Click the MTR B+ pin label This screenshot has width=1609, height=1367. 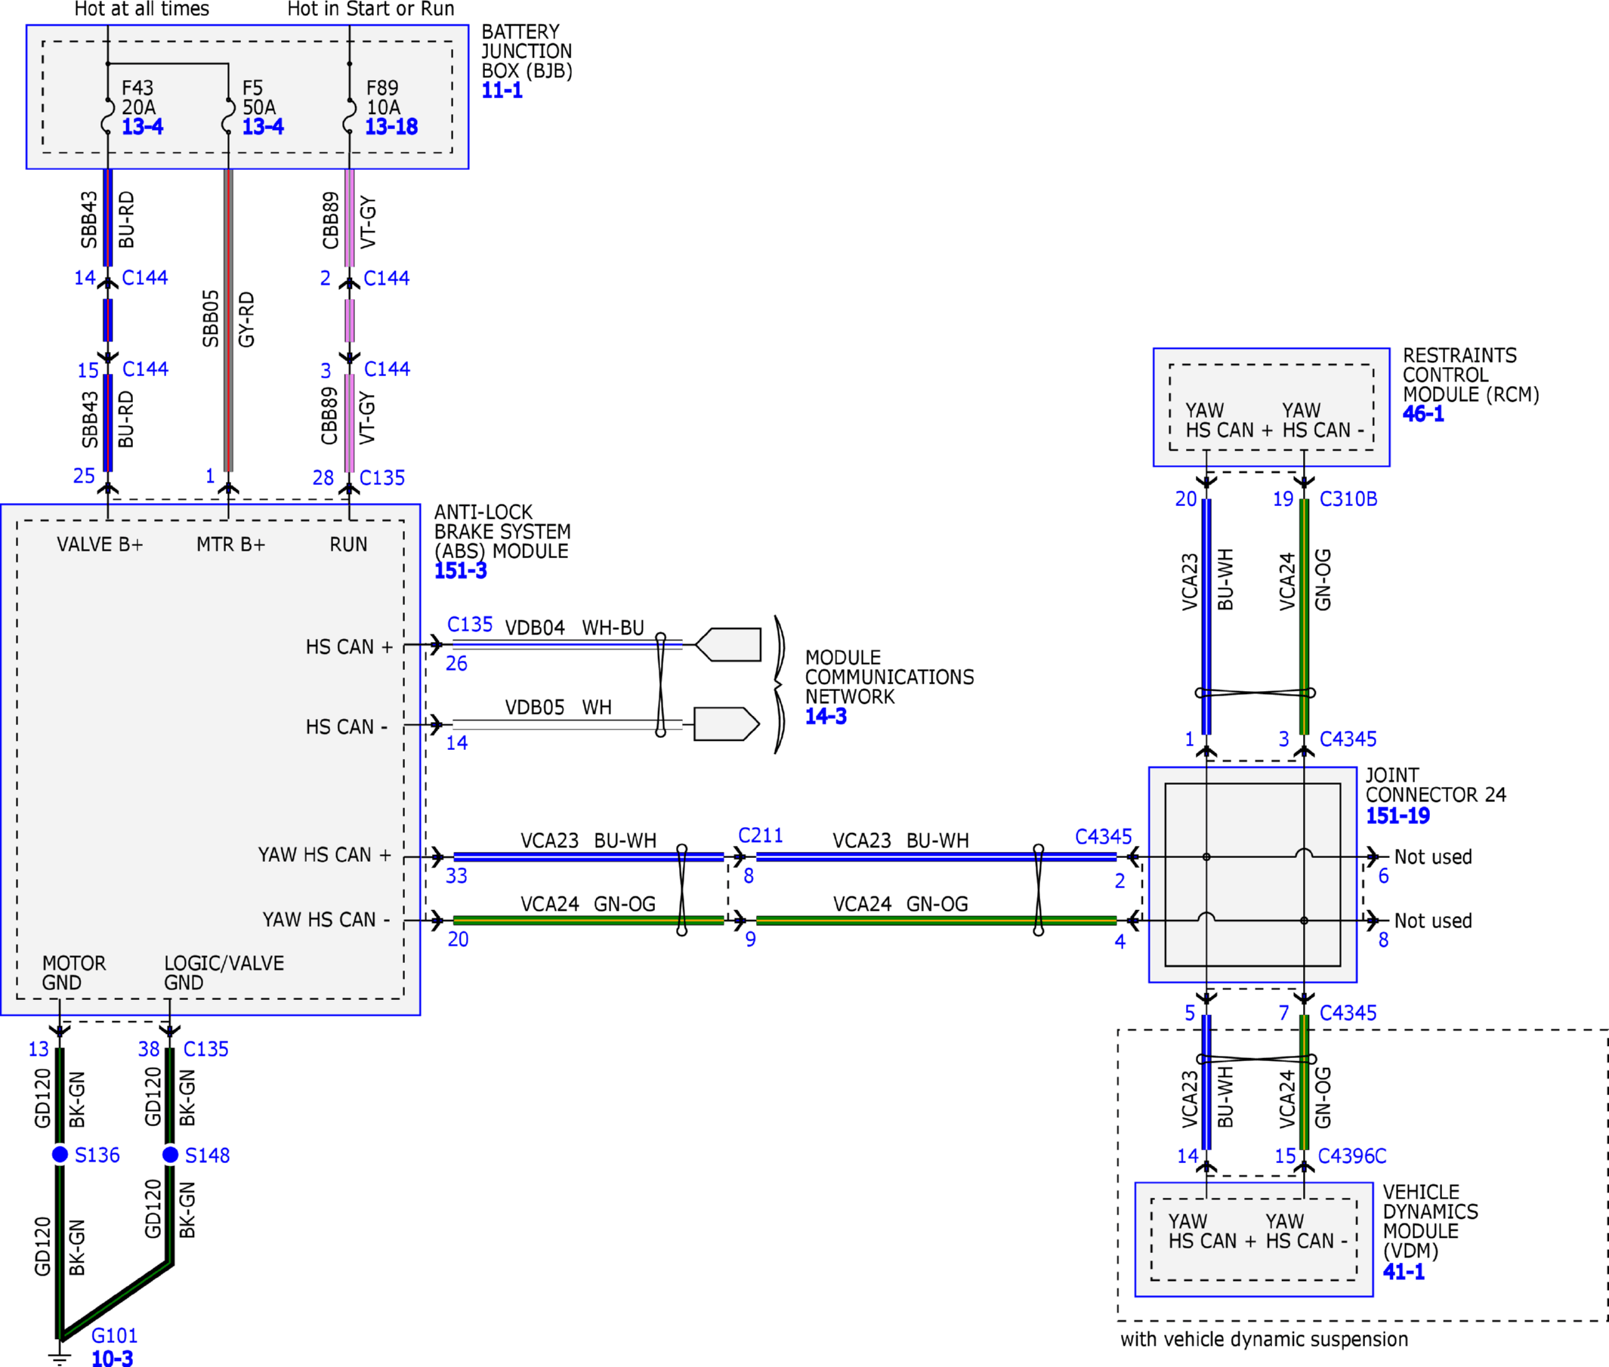pos(231,545)
